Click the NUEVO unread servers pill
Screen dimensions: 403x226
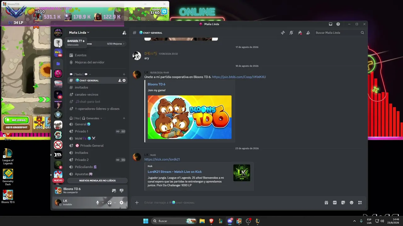(x=58, y=180)
